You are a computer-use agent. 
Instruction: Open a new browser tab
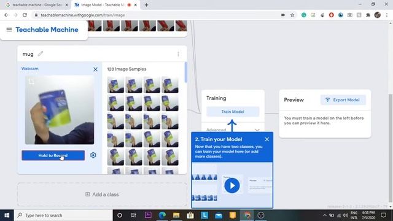(146, 5)
